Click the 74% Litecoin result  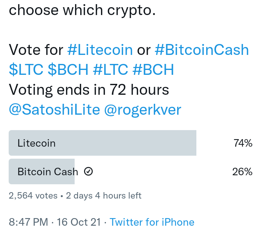click(x=243, y=143)
